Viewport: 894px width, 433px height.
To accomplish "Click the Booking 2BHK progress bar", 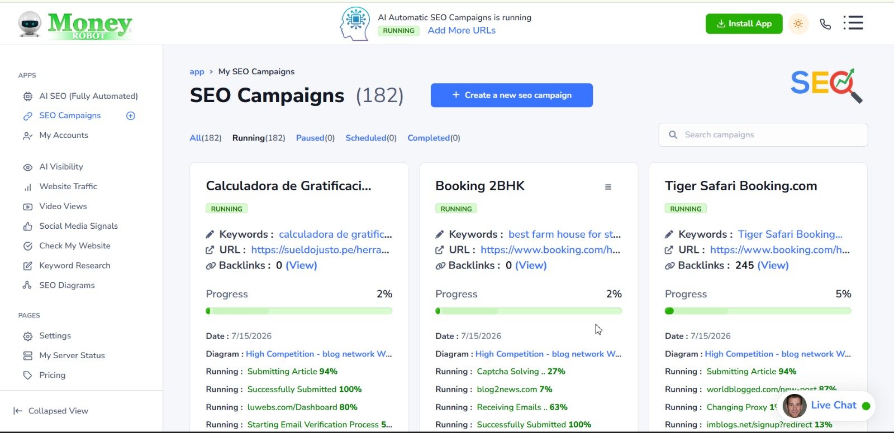I will pyautogui.click(x=529, y=311).
